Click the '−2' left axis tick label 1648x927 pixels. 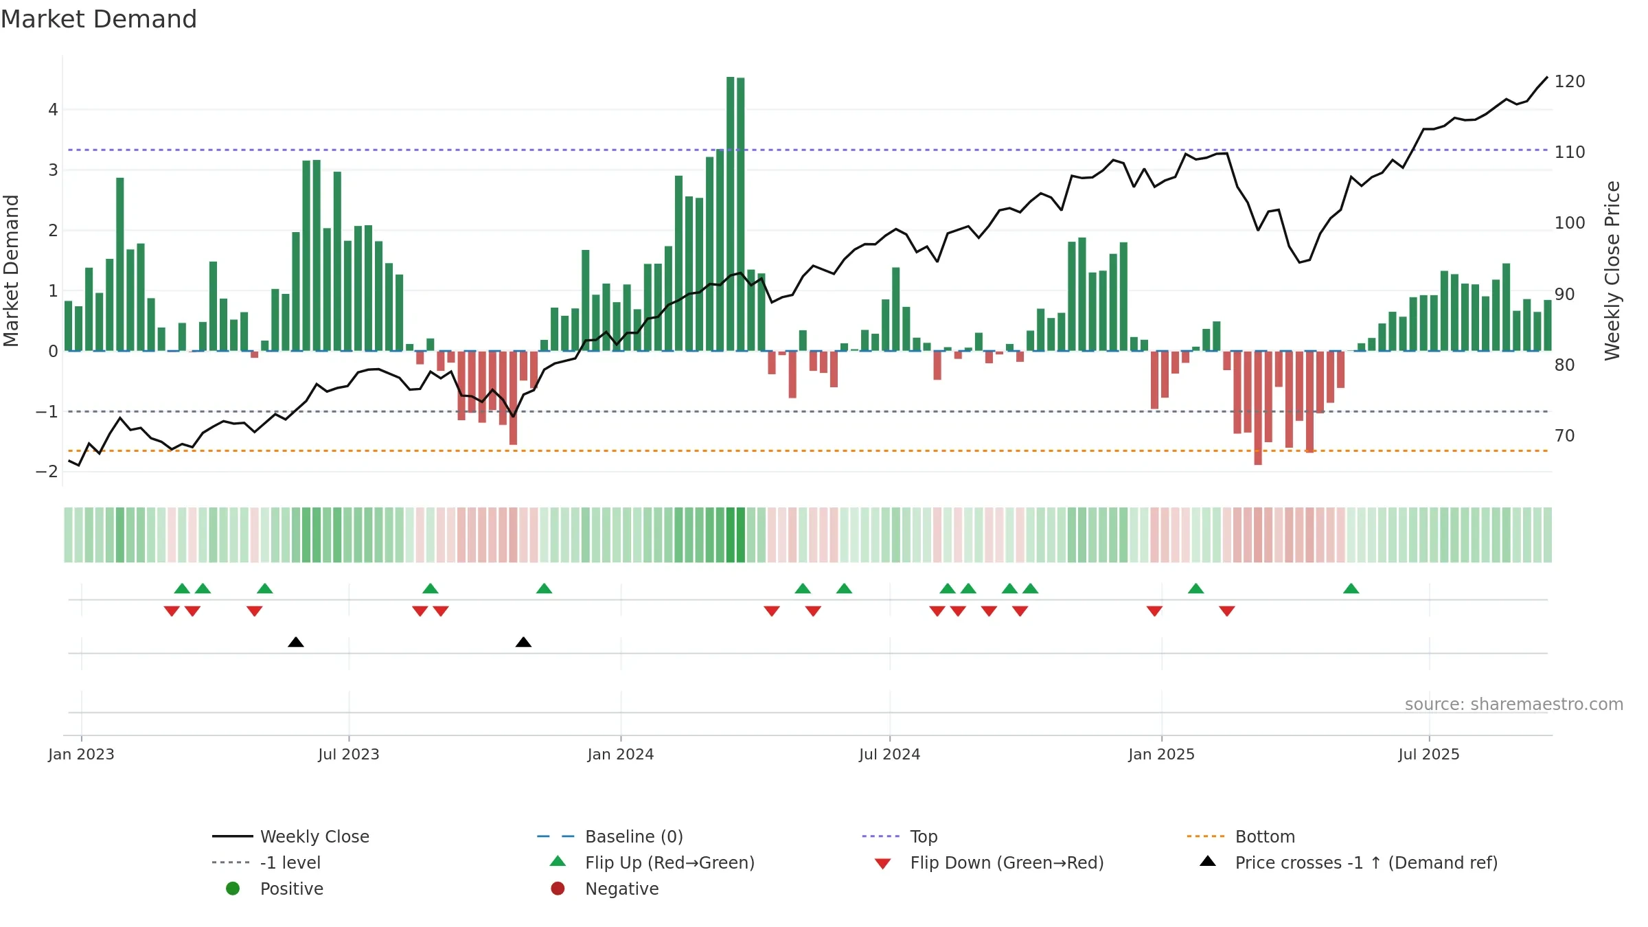pyautogui.click(x=47, y=471)
